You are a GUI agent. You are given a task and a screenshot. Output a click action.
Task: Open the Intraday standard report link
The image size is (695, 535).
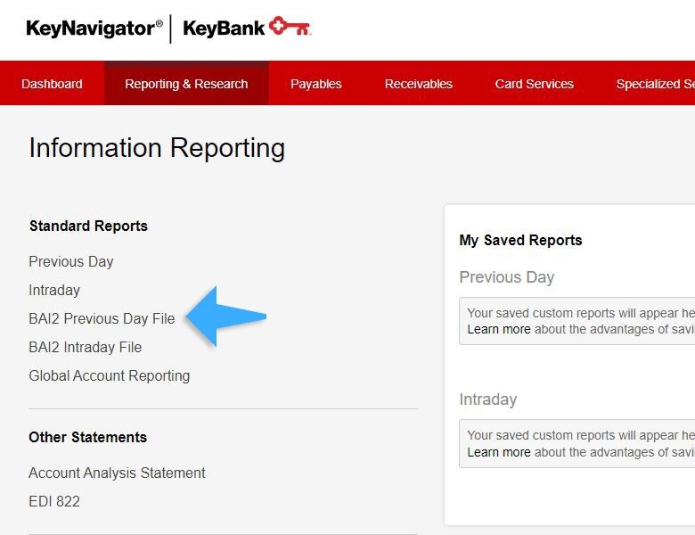point(54,290)
